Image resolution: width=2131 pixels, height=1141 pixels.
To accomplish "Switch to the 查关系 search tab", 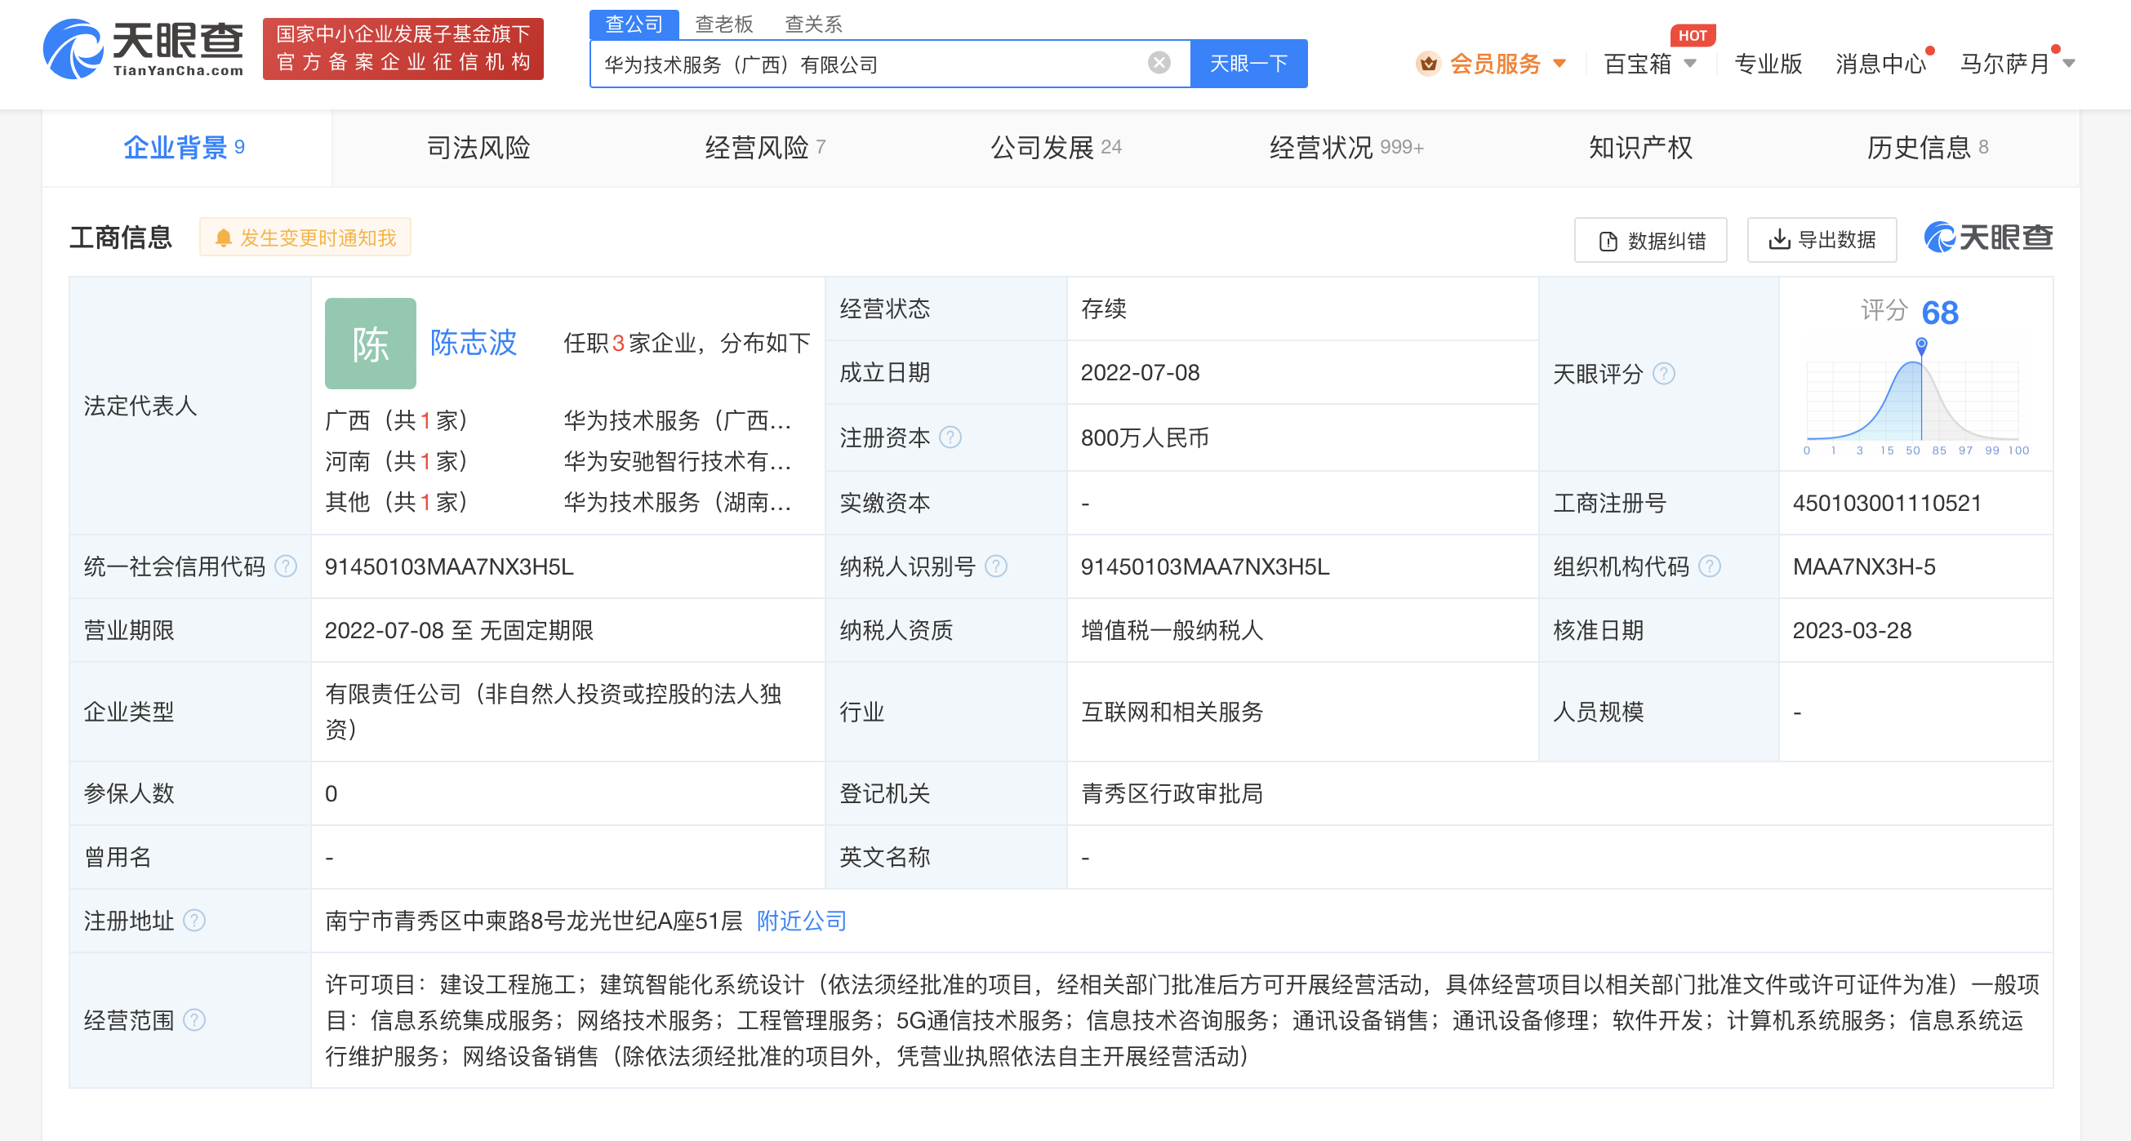I will 813,24.
